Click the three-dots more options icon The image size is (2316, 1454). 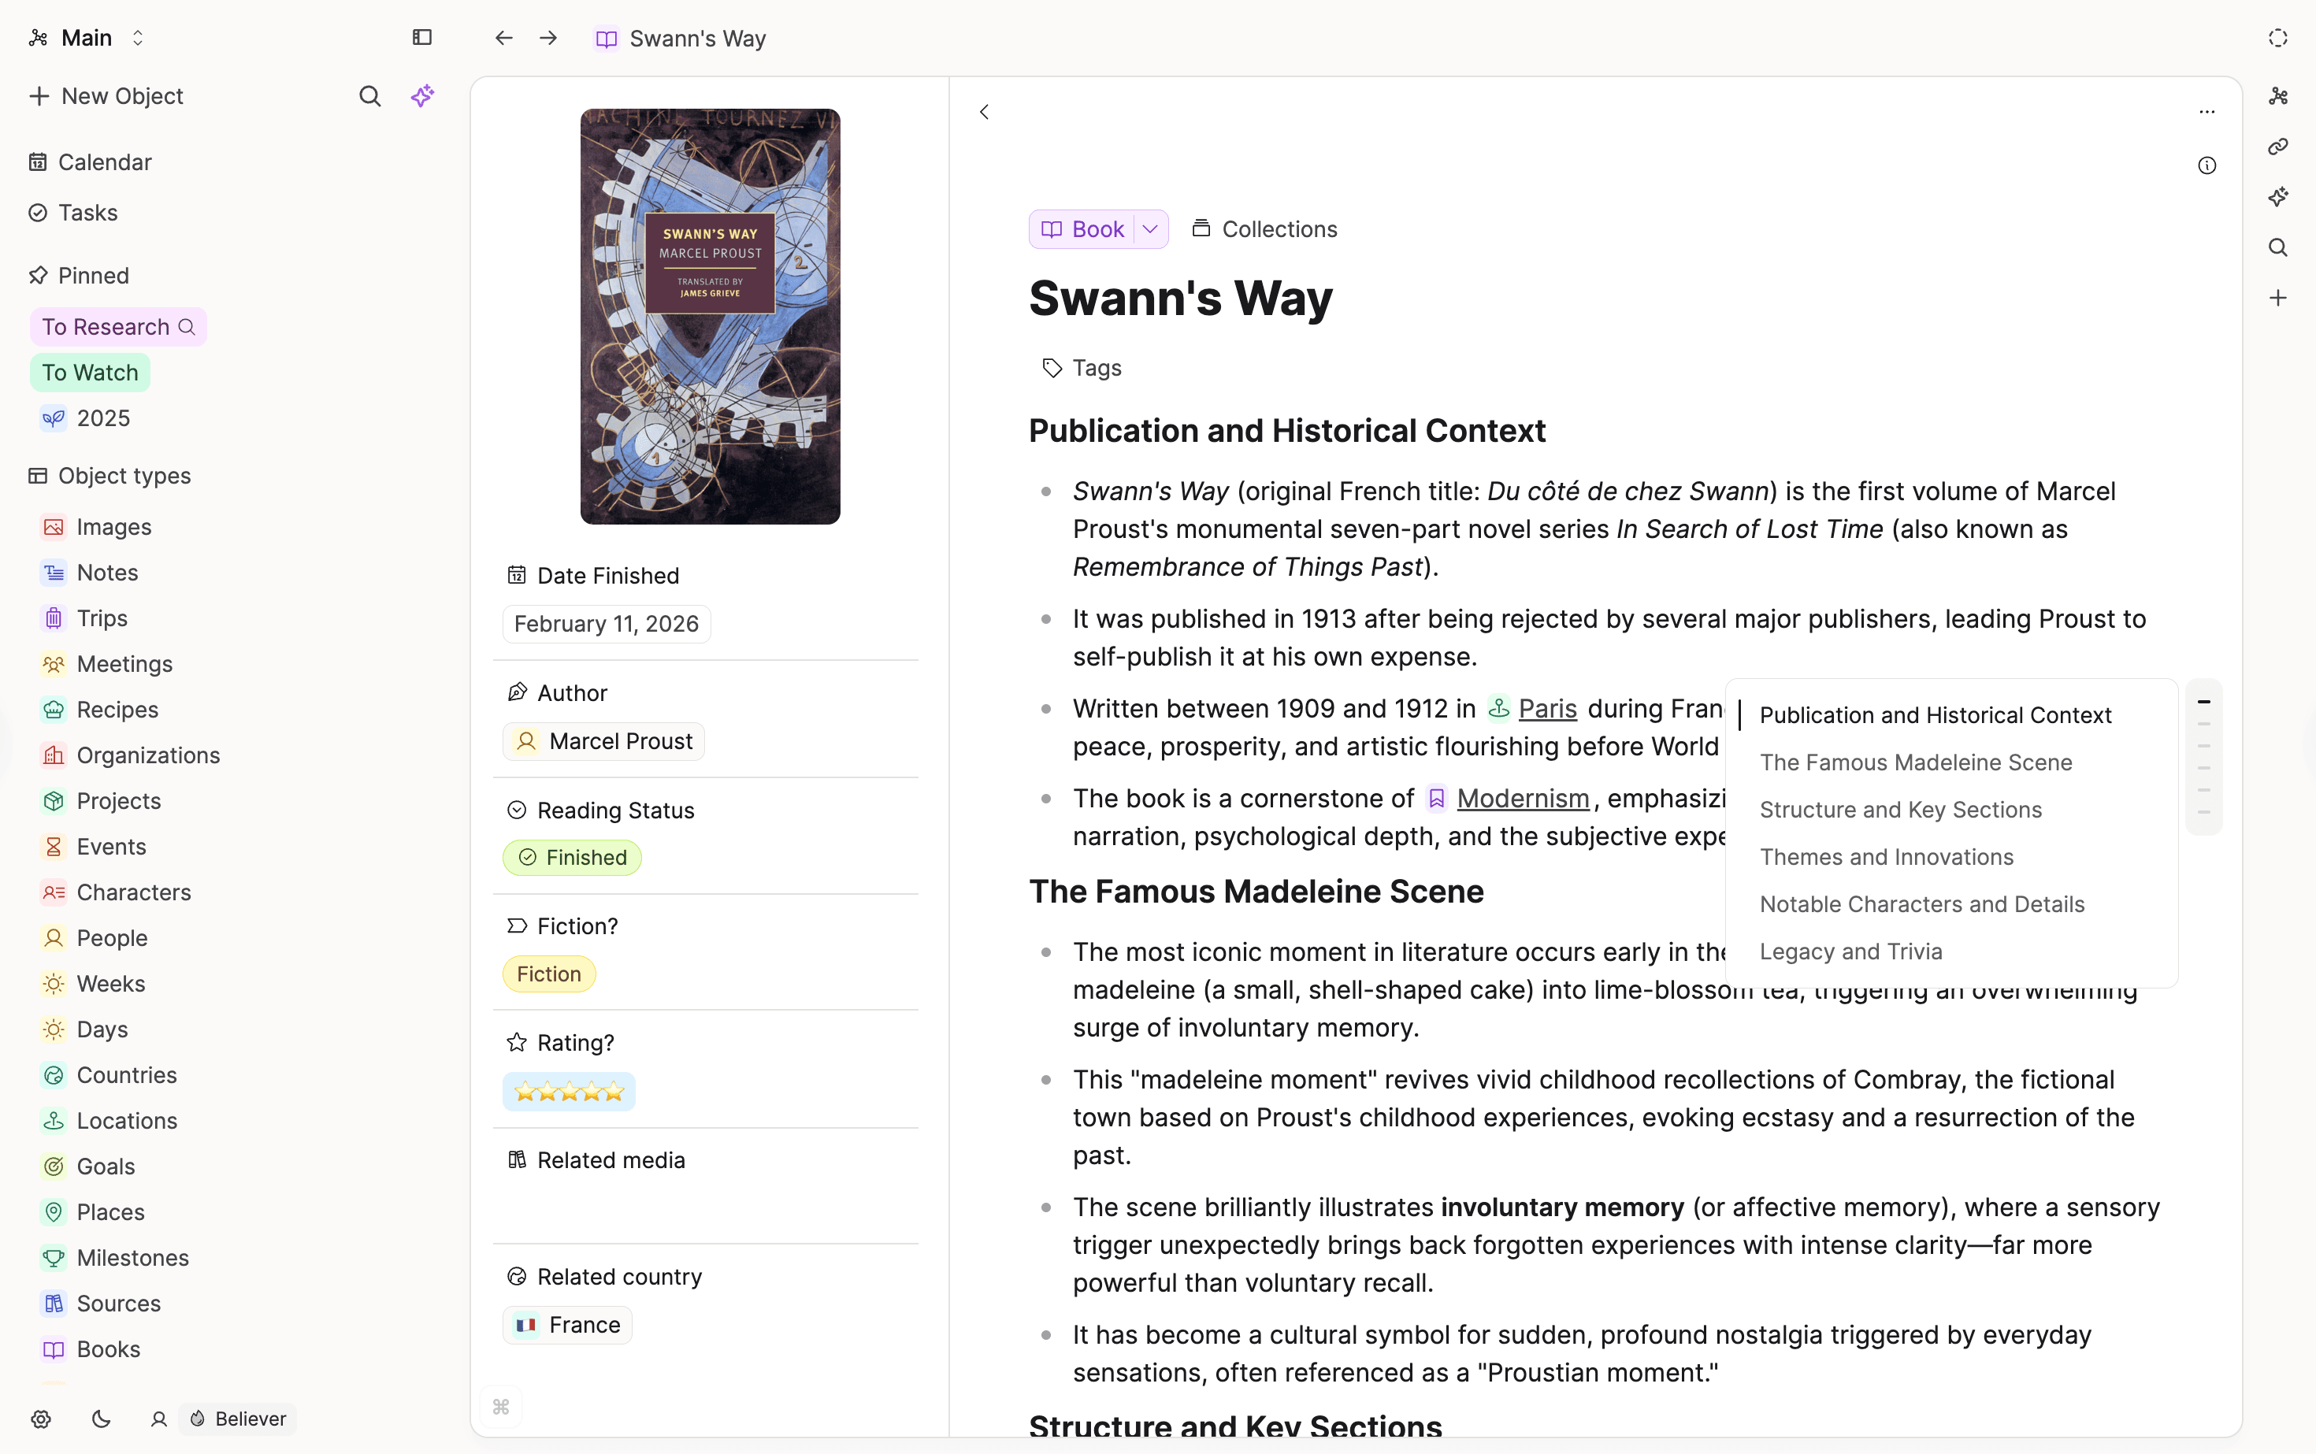click(2207, 113)
